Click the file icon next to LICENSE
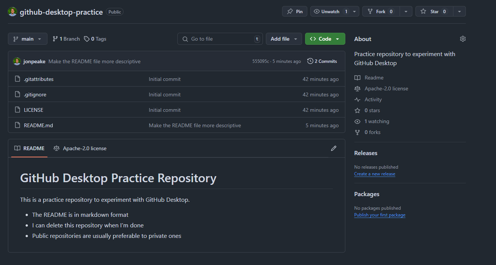Screen dimensions: 496x265 point(17,110)
